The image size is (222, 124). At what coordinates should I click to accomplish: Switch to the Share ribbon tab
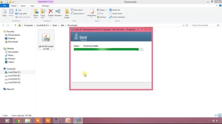tap(23, 6)
